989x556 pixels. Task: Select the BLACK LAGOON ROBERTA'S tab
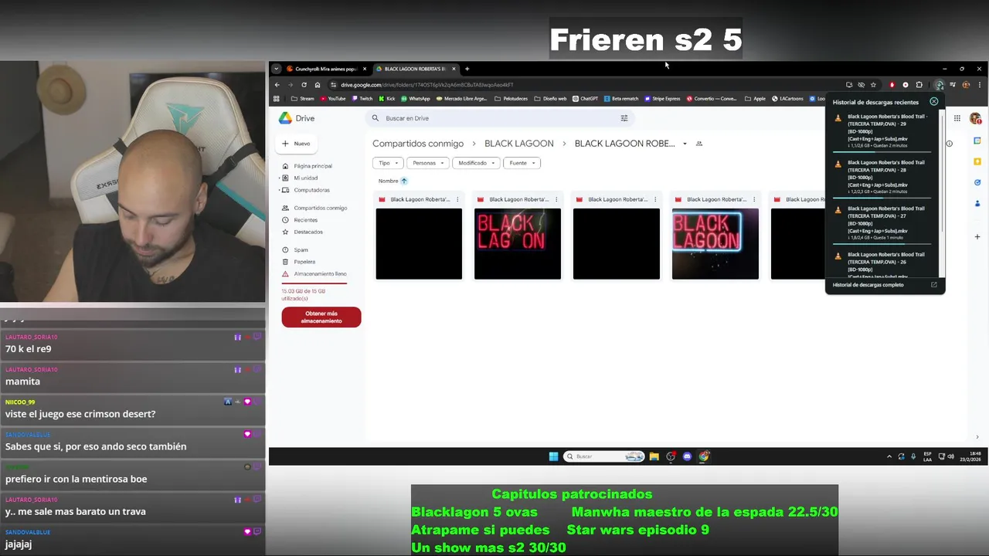tap(416, 69)
